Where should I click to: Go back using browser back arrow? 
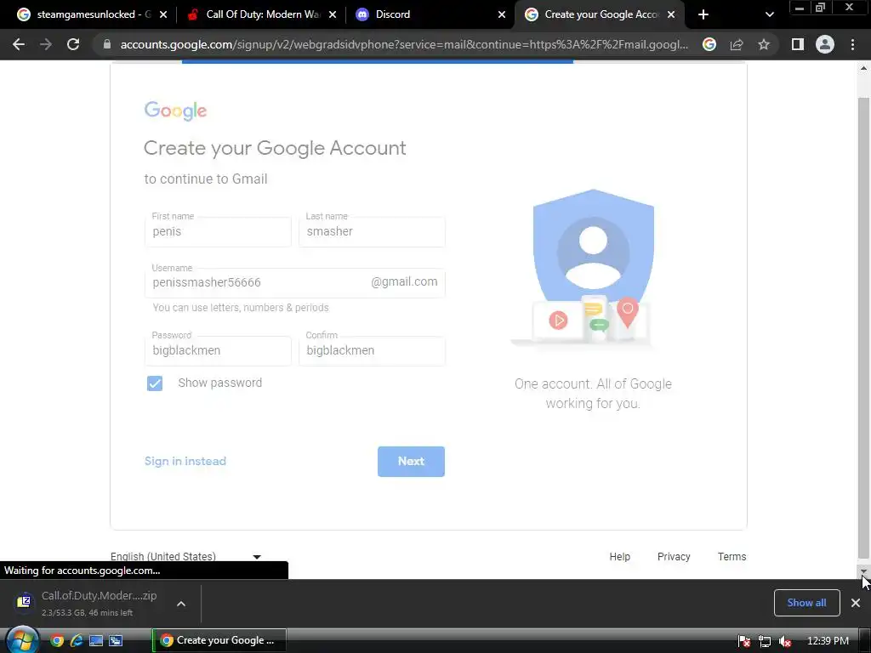pos(19,44)
